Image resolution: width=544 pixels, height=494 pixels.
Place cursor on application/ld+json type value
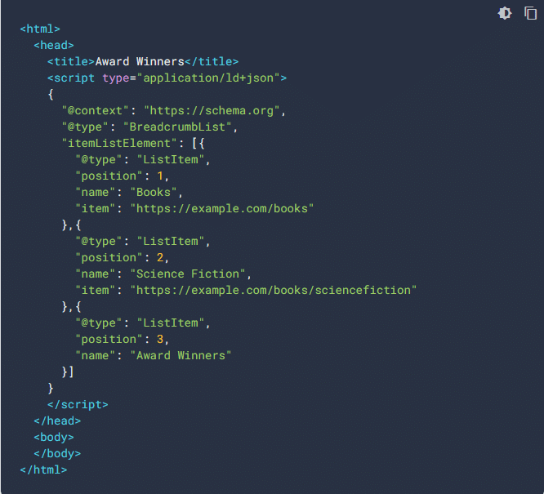[211, 78]
